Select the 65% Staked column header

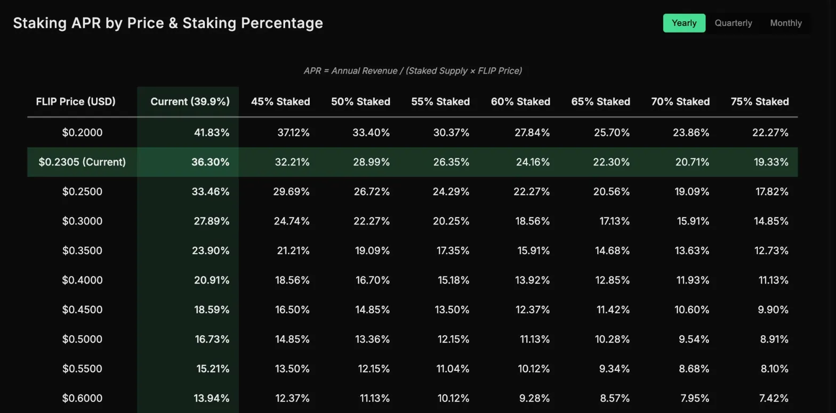[x=600, y=101]
